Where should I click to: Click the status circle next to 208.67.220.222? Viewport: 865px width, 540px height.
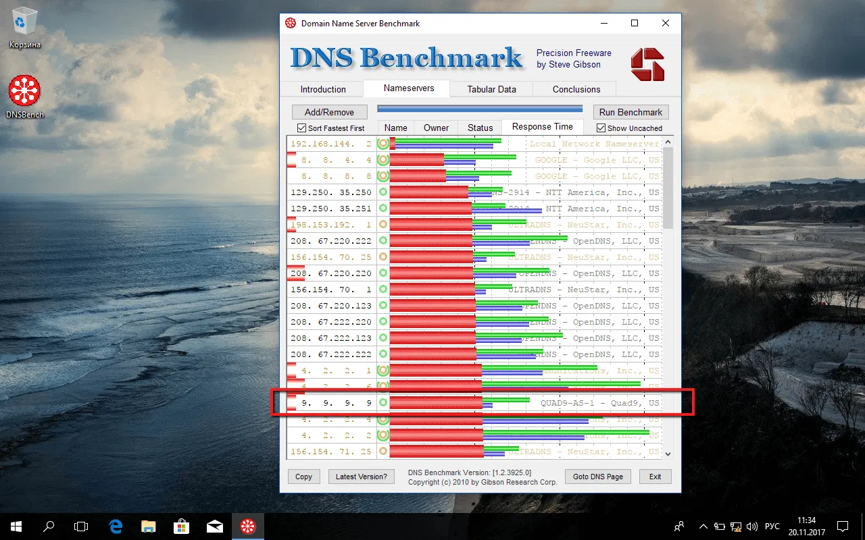click(382, 240)
